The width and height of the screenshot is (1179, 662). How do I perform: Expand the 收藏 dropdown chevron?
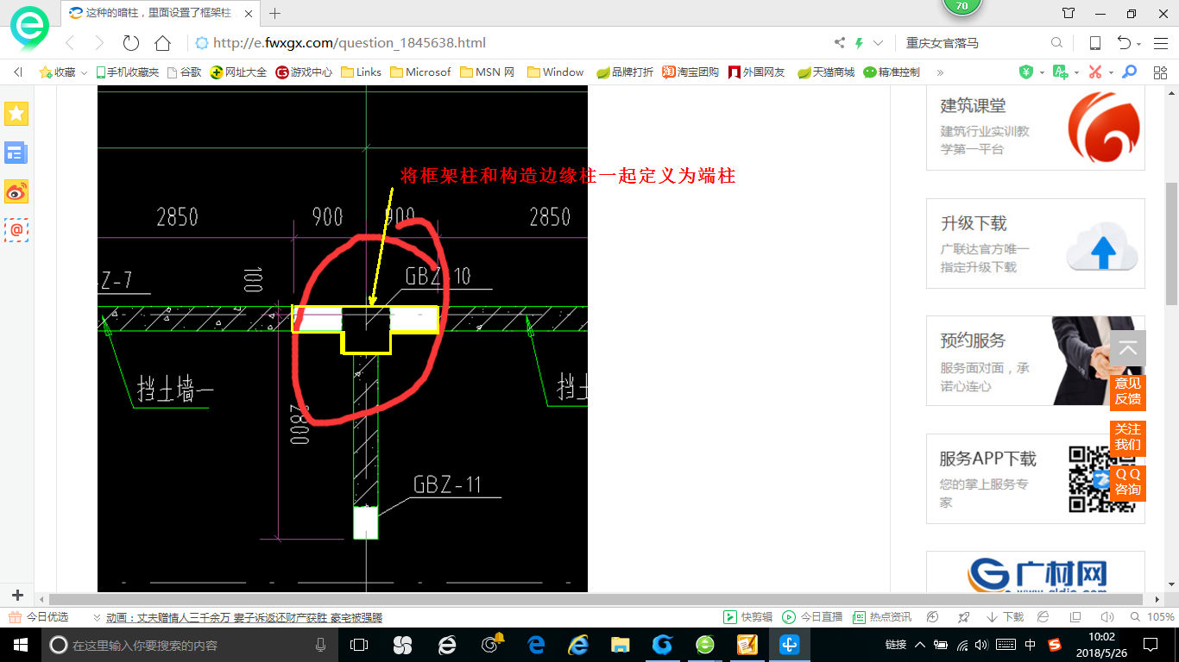pos(85,73)
